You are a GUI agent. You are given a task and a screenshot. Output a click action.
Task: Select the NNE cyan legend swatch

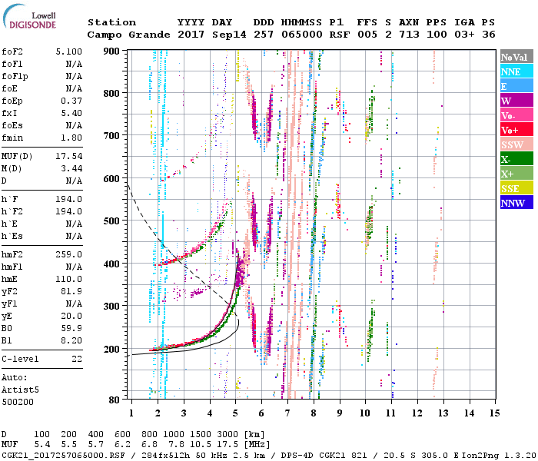coord(516,71)
